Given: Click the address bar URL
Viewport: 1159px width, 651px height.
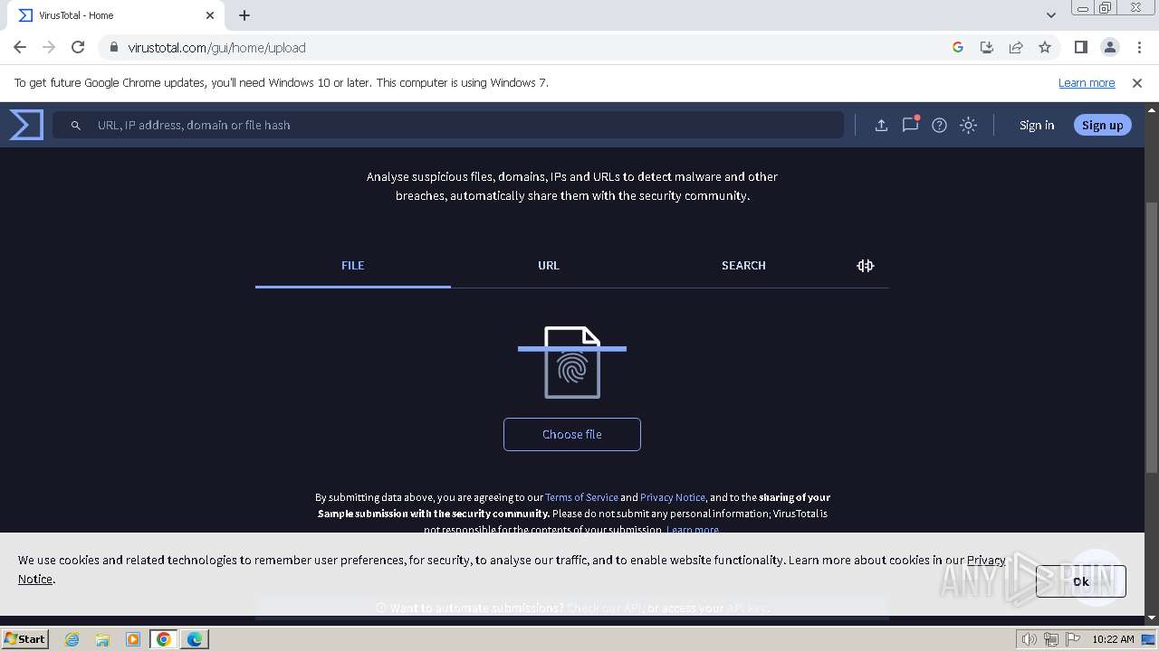Looking at the screenshot, I should coord(217,48).
